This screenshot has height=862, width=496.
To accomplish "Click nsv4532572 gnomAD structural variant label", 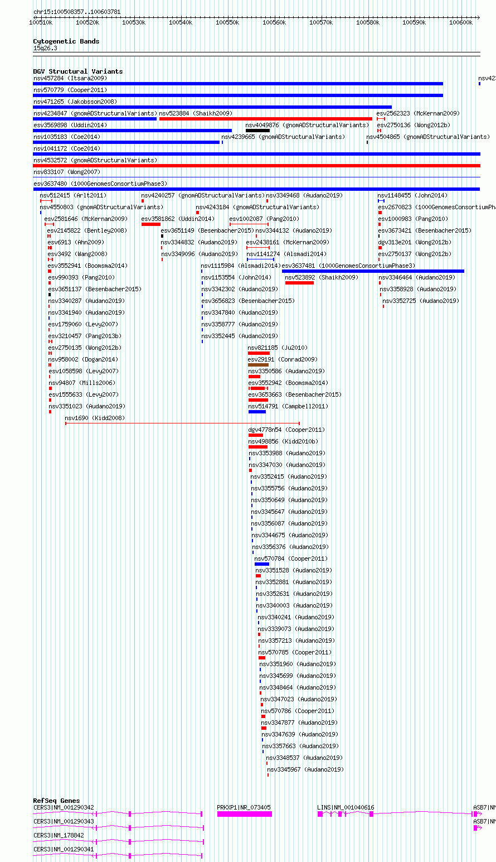I will 95,160.
